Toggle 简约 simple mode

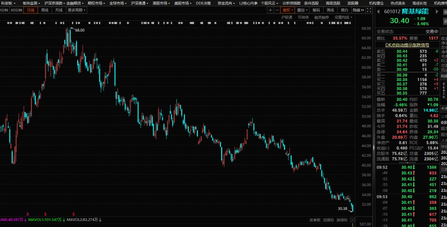pos(344,10)
